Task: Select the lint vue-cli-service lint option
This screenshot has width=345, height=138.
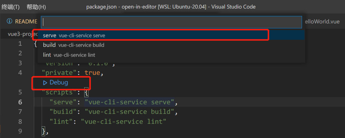Action: point(171,55)
